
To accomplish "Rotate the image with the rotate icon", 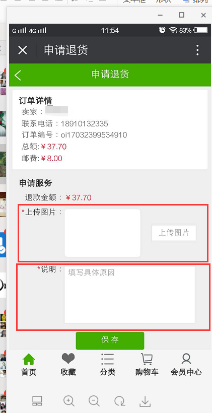I will click(x=119, y=401).
